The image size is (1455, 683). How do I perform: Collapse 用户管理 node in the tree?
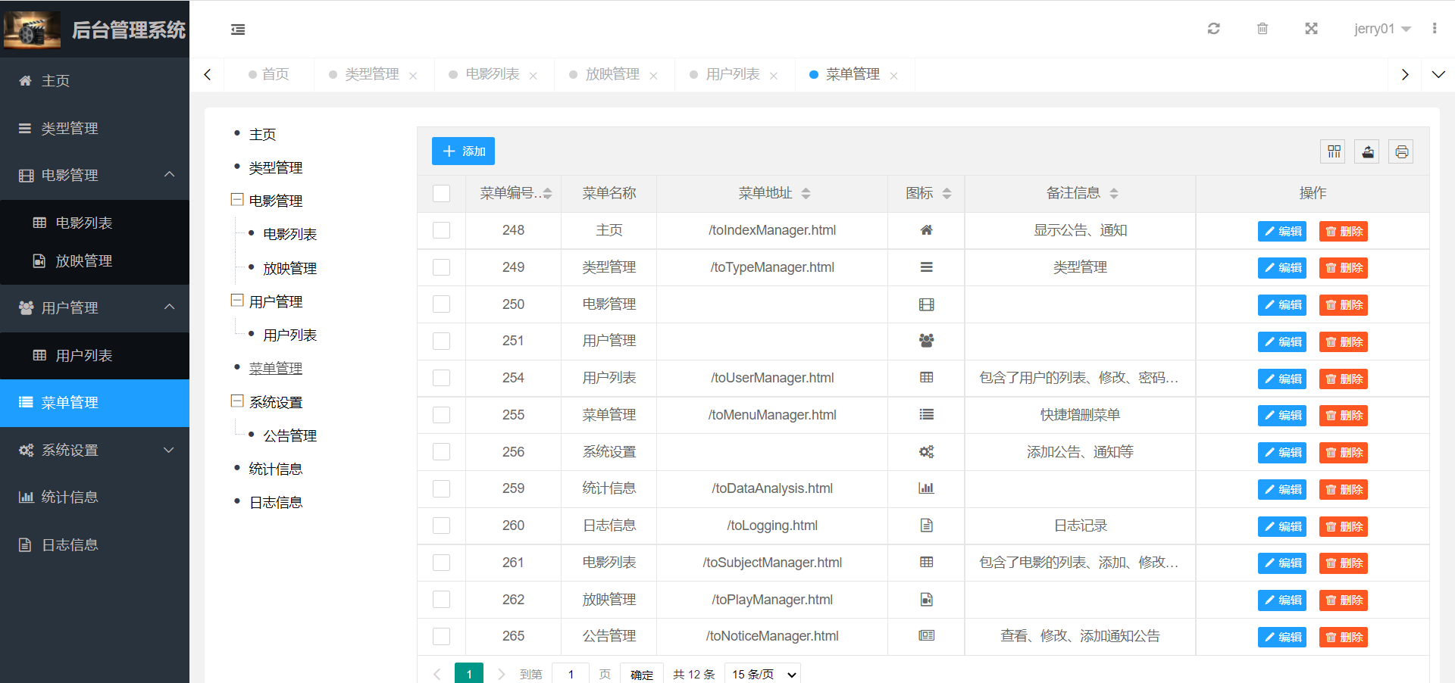click(x=236, y=301)
